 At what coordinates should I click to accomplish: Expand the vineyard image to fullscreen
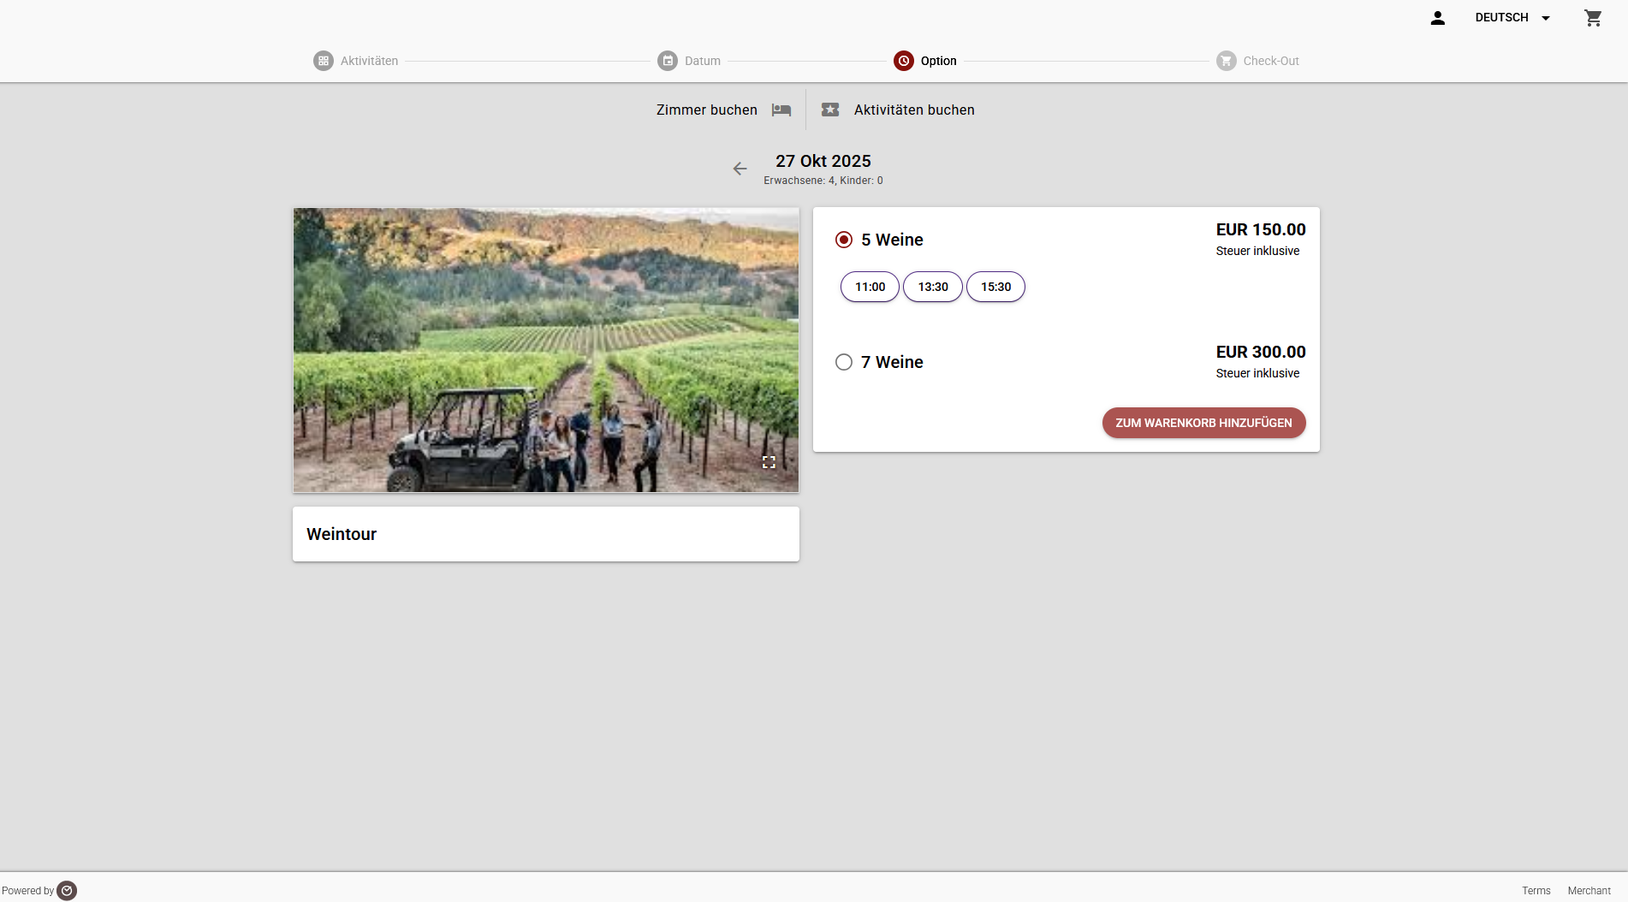[x=769, y=462]
